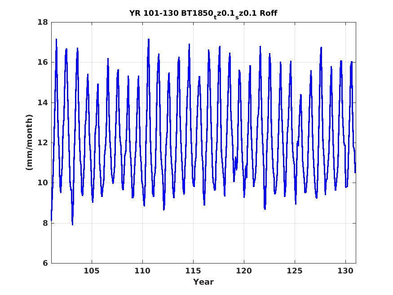
Task: Click the y-axis tick label 16
Action: point(43,62)
